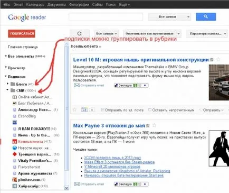The image size is (229, 193).
Task: Open the Ещё menu in top bar
Action: click(x=124, y=5)
